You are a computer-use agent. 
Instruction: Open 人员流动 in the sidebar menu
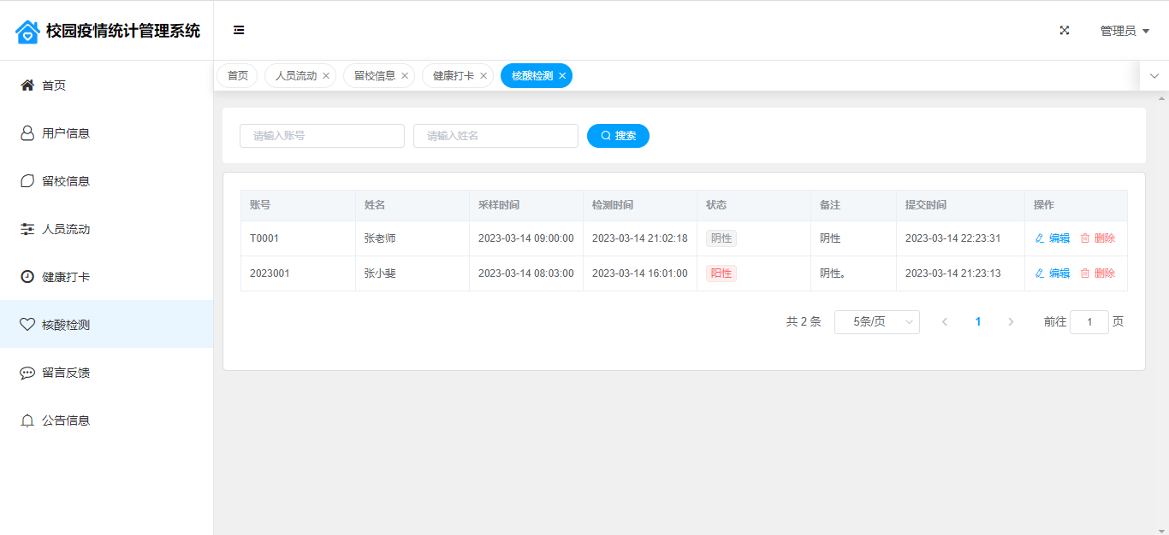[66, 229]
